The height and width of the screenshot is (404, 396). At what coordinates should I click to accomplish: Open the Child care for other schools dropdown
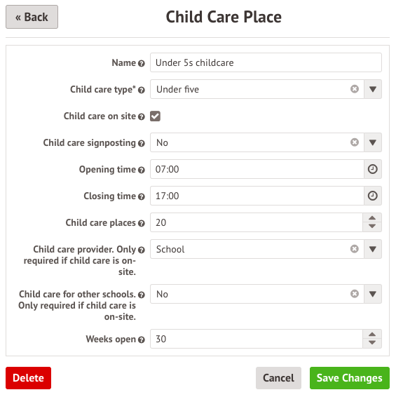coord(373,294)
